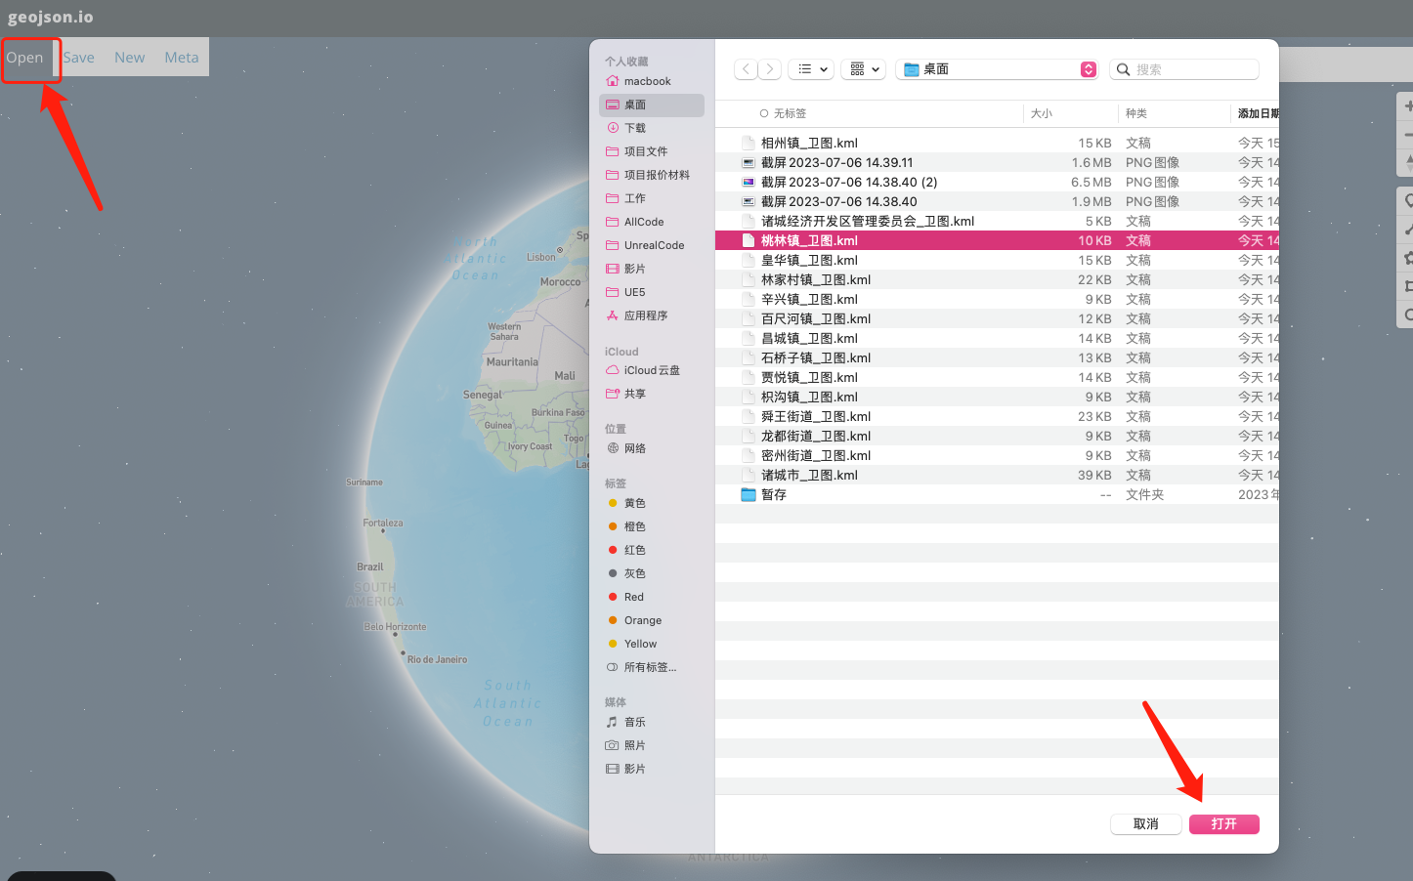Select 桌面 in the sidebar
The image size is (1413, 881).
pos(652,105)
